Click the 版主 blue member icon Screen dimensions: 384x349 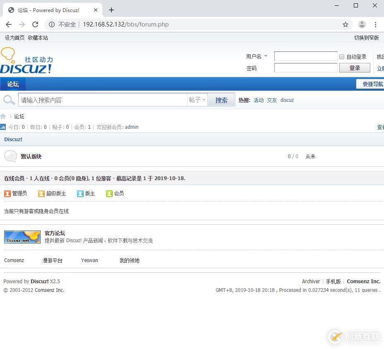(80, 194)
